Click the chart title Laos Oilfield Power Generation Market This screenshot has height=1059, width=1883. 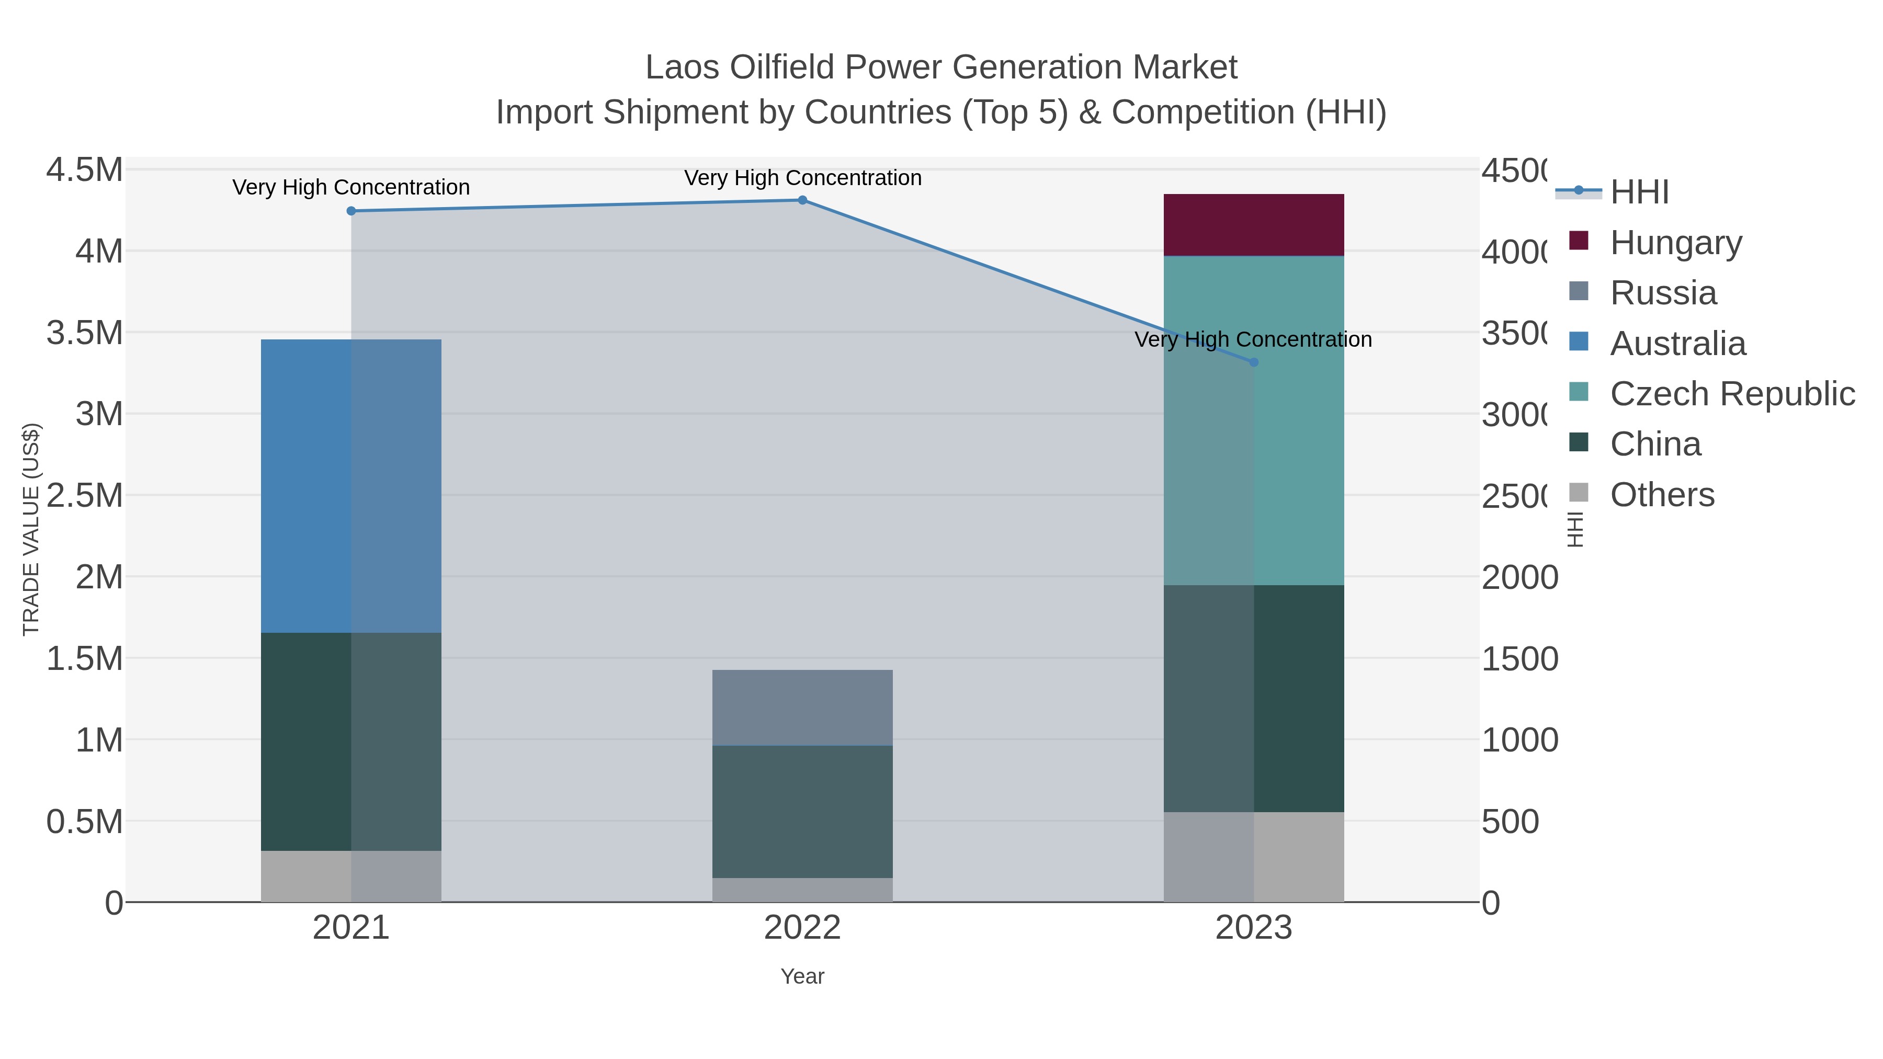pos(942,67)
